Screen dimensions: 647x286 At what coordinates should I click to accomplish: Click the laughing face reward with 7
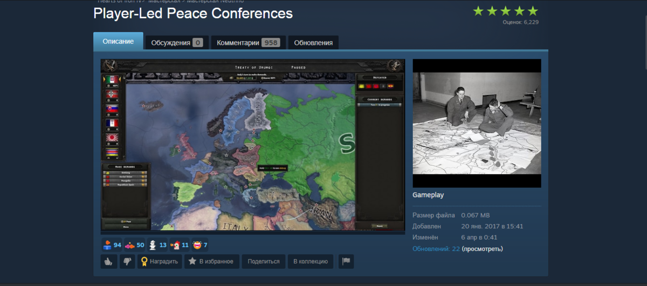200,245
